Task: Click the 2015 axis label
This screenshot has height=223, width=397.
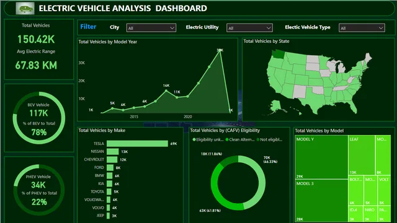Action: [x=134, y=116]
